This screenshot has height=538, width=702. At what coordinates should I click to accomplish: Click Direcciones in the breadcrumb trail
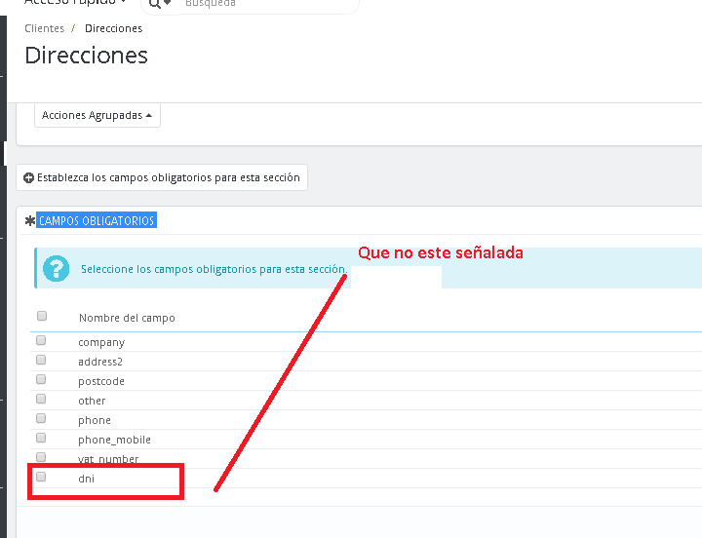pos(113,28)
